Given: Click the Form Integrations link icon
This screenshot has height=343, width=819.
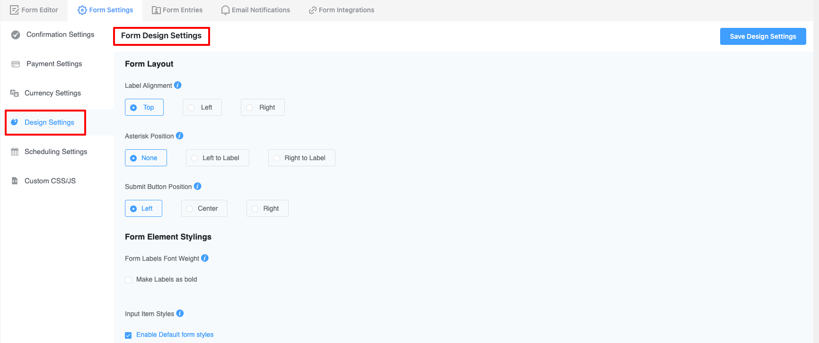Looking at the screenshot, I should (313, 10).
